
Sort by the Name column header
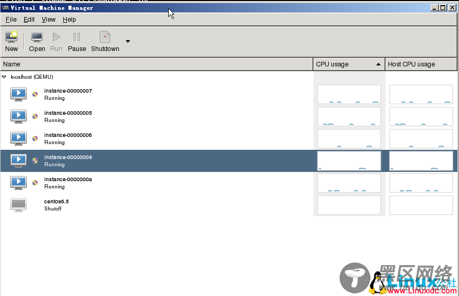pos(156,64)
